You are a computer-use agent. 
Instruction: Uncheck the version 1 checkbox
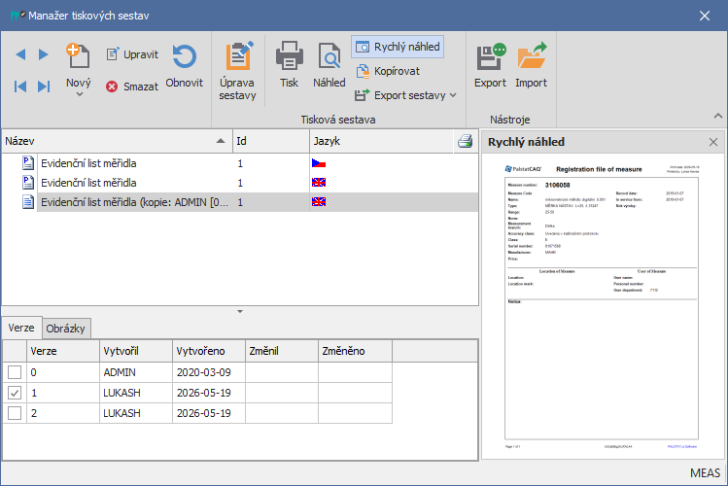click(15, 393)
